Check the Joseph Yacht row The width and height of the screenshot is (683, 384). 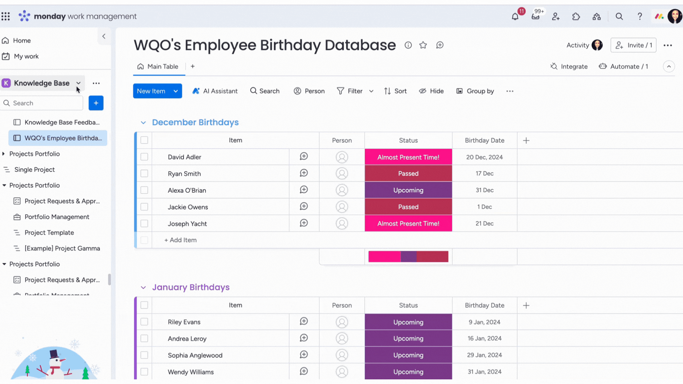click(144, 224)
